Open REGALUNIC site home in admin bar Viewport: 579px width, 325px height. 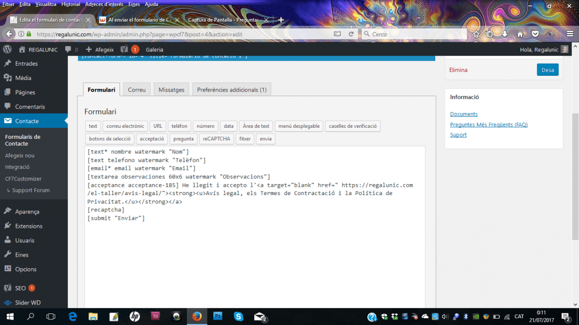click(38, 49)
